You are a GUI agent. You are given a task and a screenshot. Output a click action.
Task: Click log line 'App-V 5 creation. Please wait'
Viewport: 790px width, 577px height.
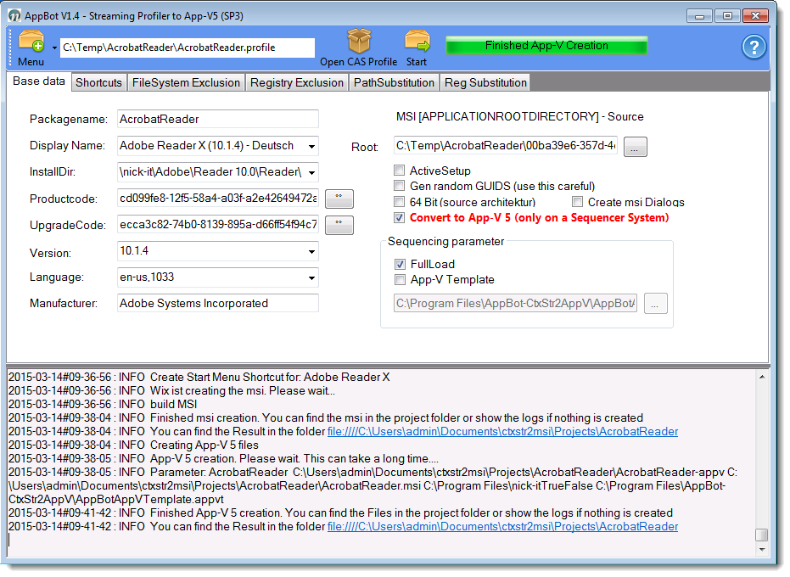[x=224, y=459]
